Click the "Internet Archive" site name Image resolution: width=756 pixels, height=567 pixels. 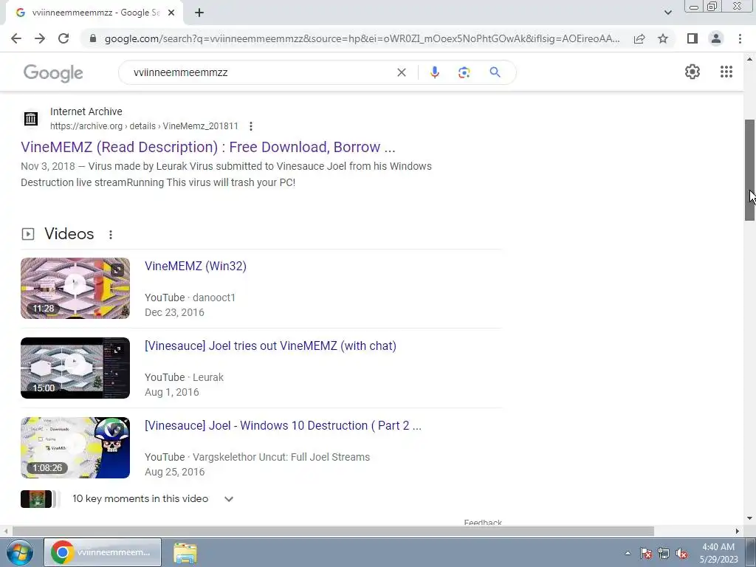point(86,111)
